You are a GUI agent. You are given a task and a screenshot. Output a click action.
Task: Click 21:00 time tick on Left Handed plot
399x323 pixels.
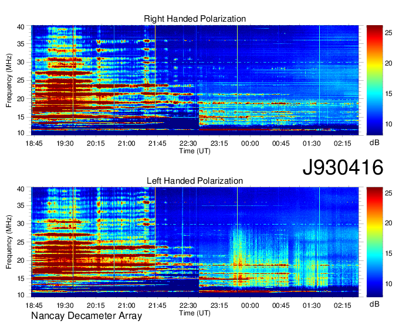(x=127, y=305)
